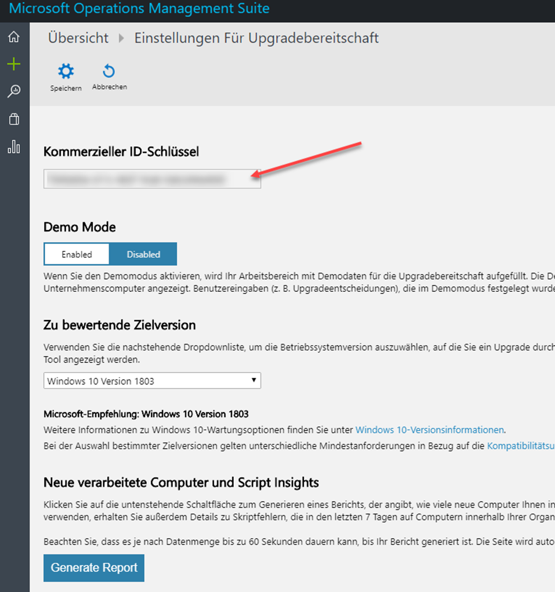Click Microsoft Operations Management Suite title
Viewport: 555px width, 592px height.
coord(139,8)
